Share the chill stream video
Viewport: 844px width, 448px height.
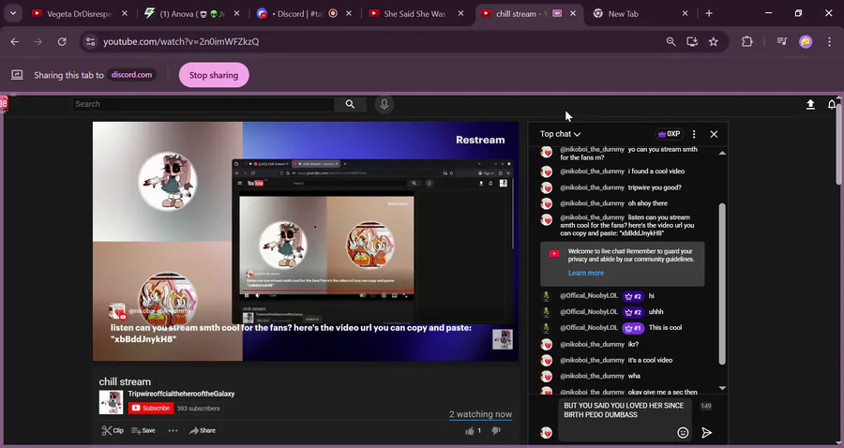tap(203, 430)
